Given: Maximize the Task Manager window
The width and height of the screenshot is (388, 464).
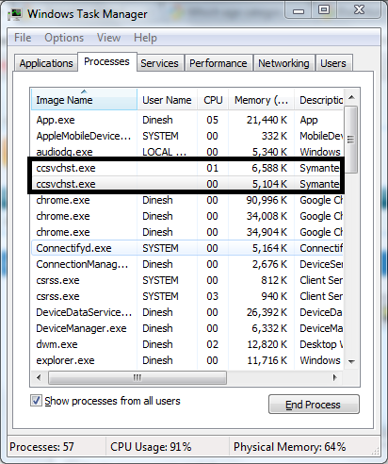Looking at the screenshot, I should click(324, 10).
